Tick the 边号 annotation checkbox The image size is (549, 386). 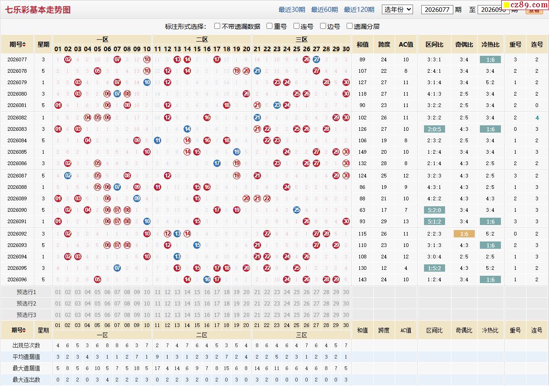click(x=323, y=26)
